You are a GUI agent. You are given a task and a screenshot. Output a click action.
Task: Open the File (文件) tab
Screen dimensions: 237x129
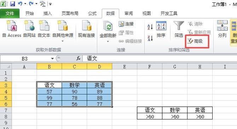pyautogui.click(x=10, y=13)
